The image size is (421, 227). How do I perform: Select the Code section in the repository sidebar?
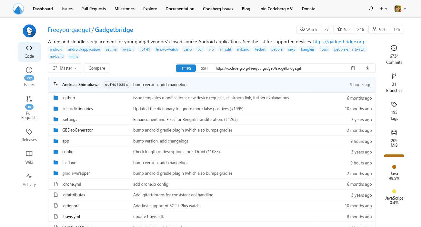pos(29,52)
